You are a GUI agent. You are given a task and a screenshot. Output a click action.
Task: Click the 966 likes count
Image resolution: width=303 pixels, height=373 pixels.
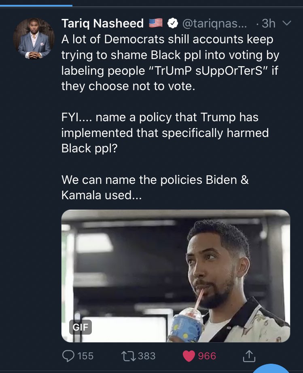(207, 356)
